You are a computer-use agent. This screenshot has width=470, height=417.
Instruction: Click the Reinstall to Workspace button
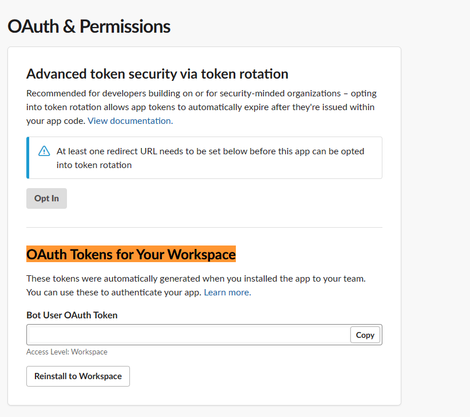(78, 376)
